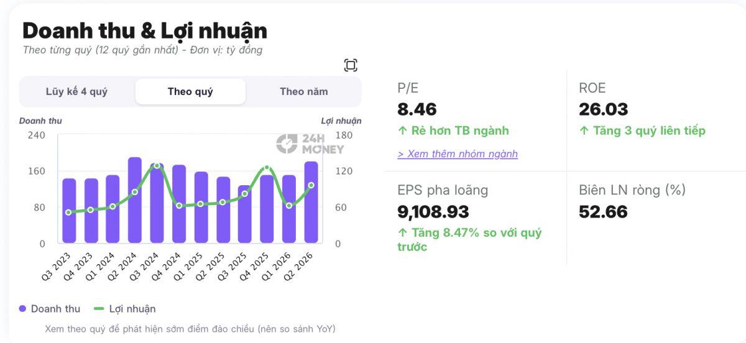Toggle Lợi nhuận legend series
This screenshot has width=746, height=343.
[x=124, y=308]
